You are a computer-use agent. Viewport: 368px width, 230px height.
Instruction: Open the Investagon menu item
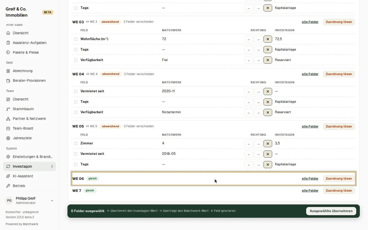pyautogui.click(x=29, y=166)
